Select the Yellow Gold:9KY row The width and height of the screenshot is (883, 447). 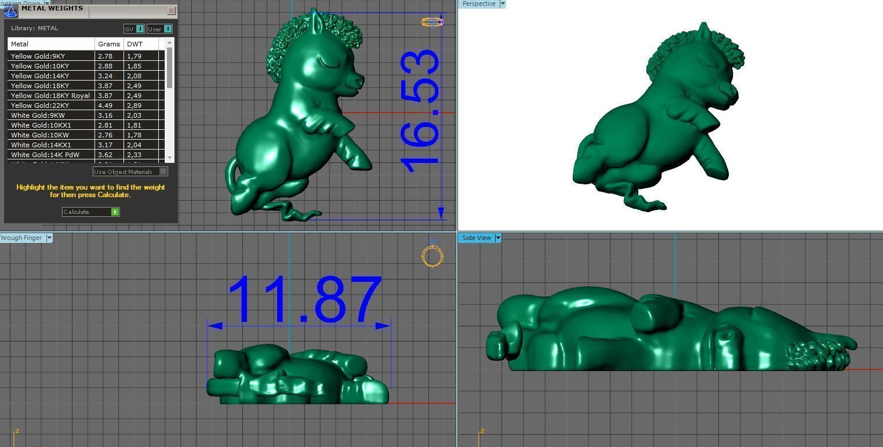[x=86, y=56]
